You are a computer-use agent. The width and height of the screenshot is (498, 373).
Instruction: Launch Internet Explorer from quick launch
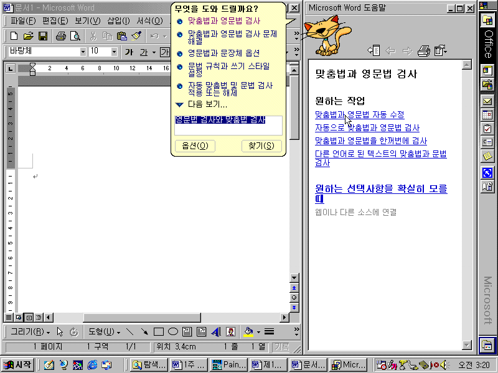click(x=92, y=365)
